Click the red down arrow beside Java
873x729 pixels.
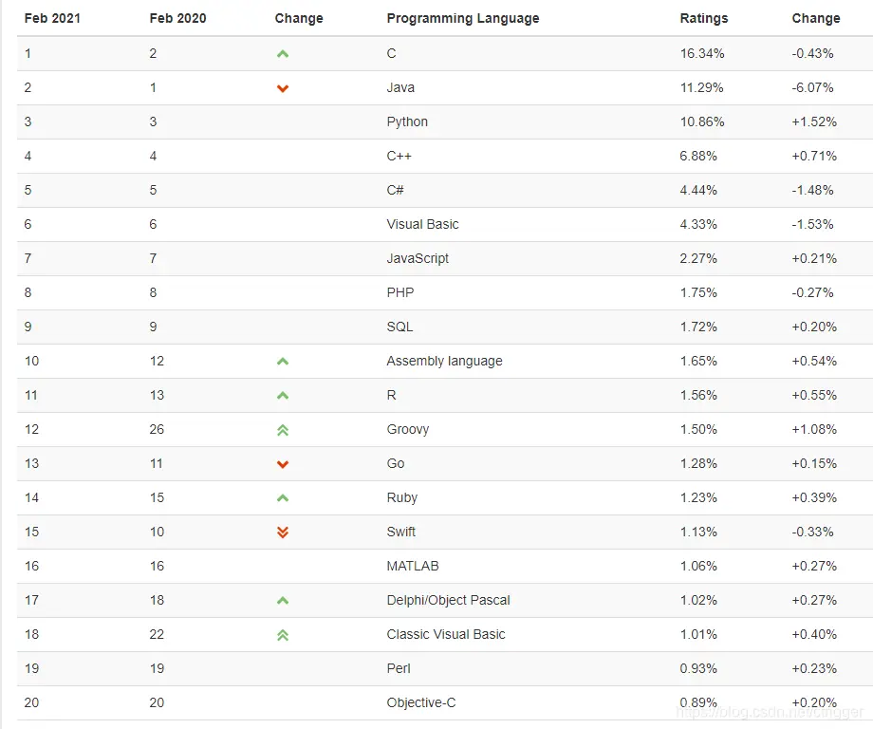283,88
